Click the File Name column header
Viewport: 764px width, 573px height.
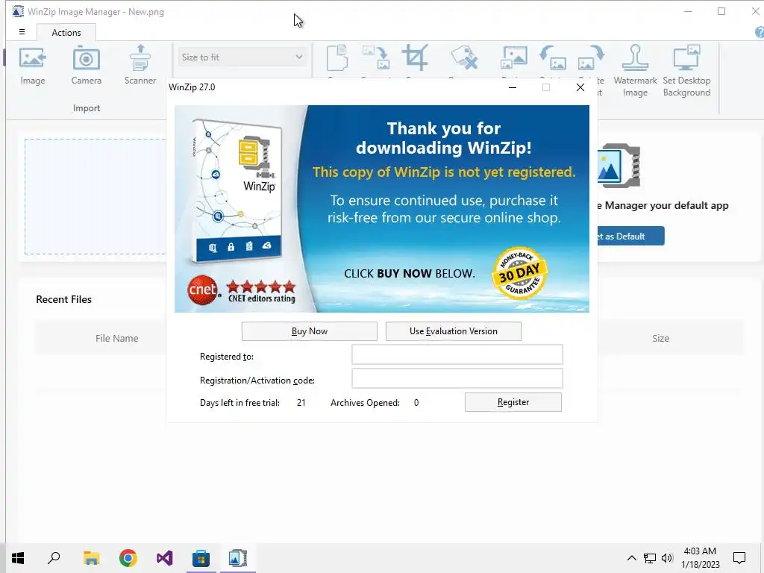[116, 338]
